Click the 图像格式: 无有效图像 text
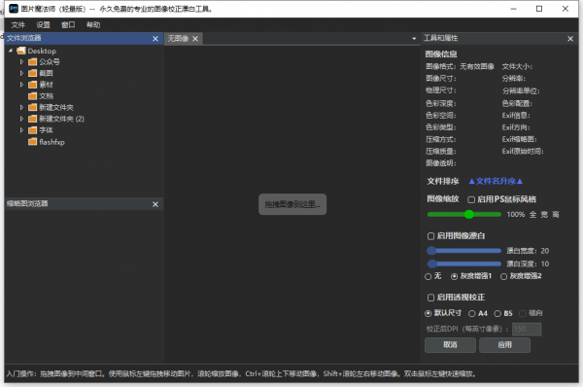Screen dimensions: 583x387 [x=460, y=67]
